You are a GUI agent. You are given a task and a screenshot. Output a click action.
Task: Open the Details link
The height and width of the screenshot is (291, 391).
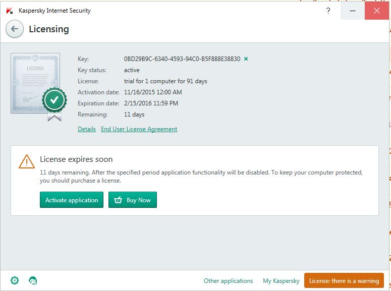tap(87, 129)
